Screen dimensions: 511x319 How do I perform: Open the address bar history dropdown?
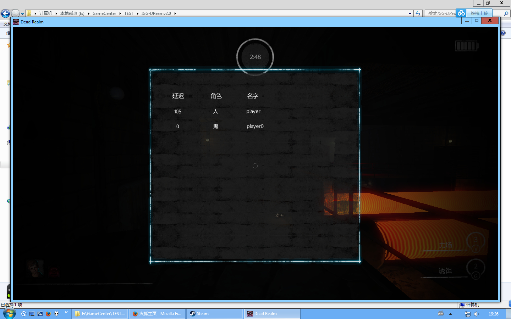pyautogui.click(x=410, y=14)
